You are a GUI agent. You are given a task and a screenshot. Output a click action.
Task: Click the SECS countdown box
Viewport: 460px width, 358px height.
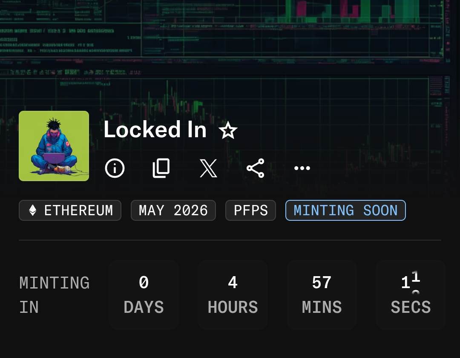411,294
